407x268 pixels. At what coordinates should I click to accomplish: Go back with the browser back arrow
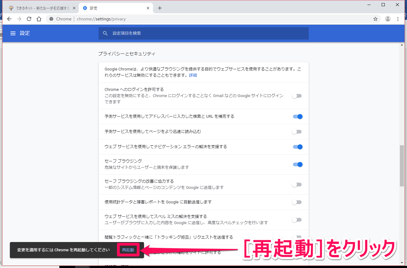coord(9,19)
